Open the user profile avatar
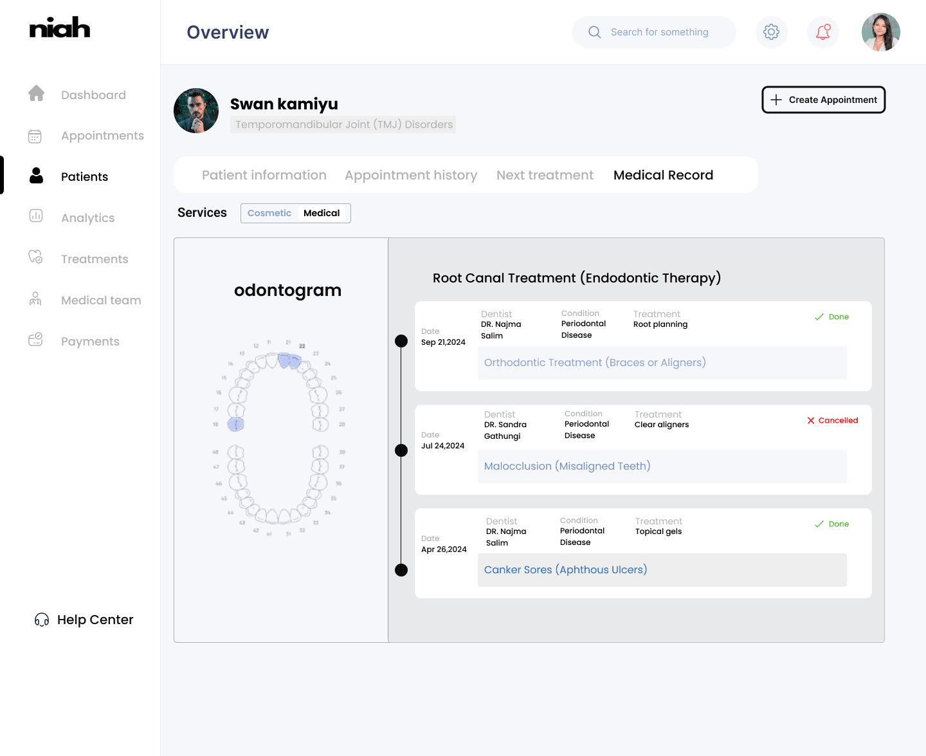The width and height of the screenshot is (926, 756). click(881, 32)
